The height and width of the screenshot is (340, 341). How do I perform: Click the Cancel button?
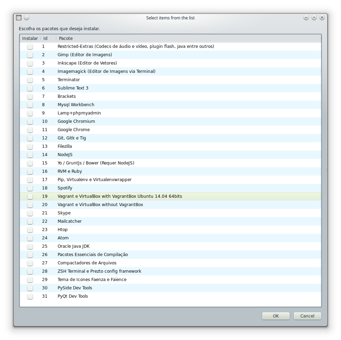[x=307, y=316]
